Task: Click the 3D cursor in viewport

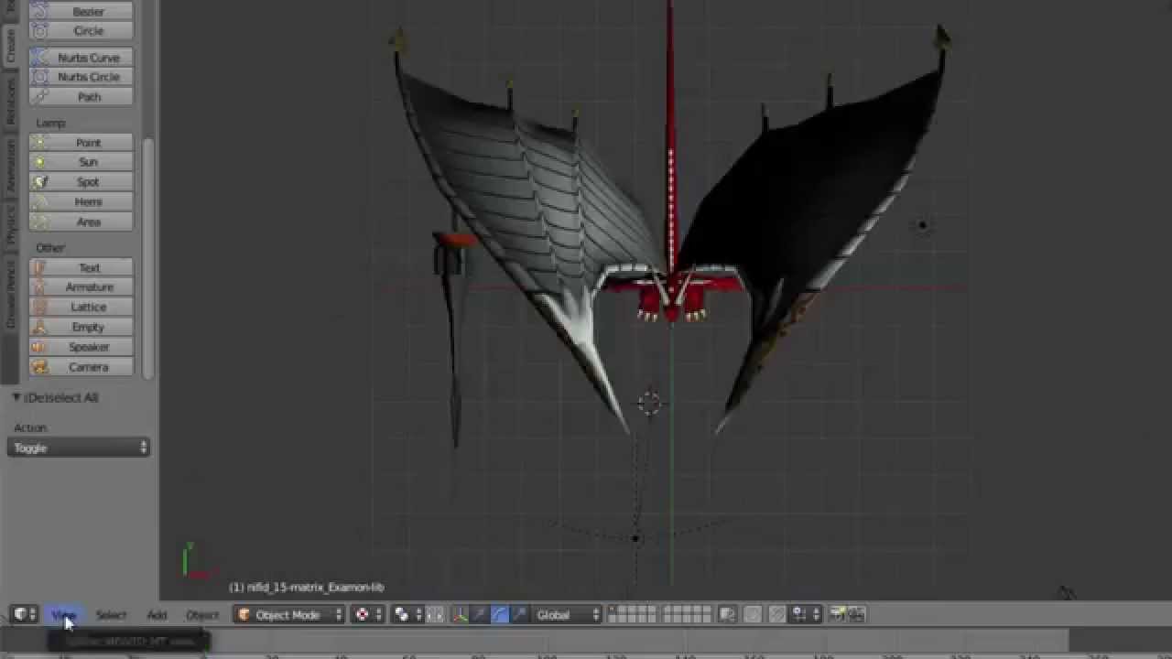Action: coord(649,403)
